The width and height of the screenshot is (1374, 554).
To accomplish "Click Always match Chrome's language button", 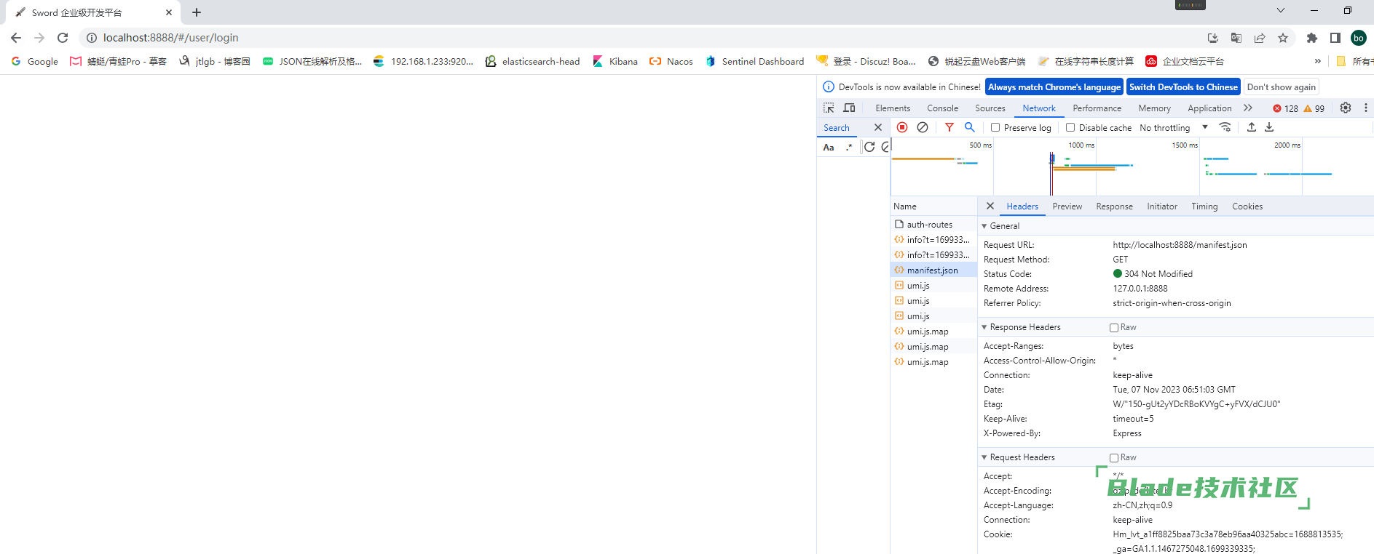I will (1054, 87).
